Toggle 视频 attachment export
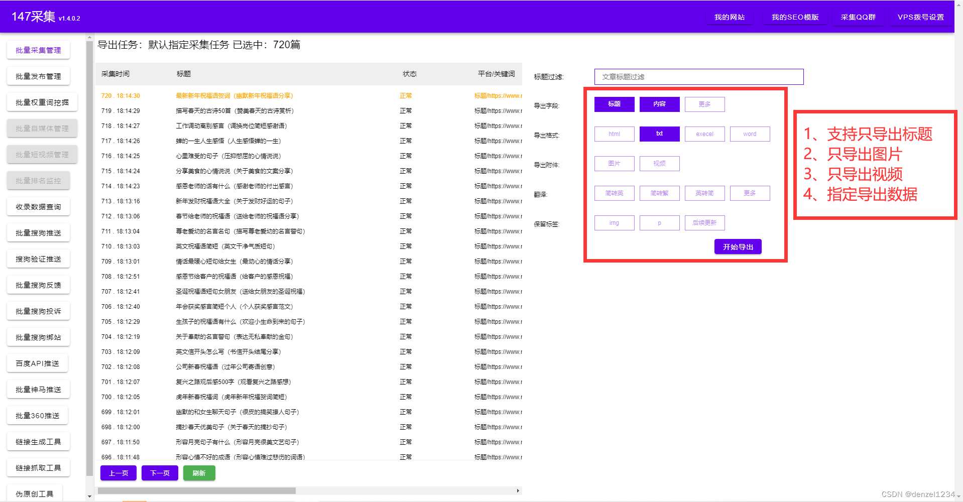This screenshot has height=502, width=963. 660,164
